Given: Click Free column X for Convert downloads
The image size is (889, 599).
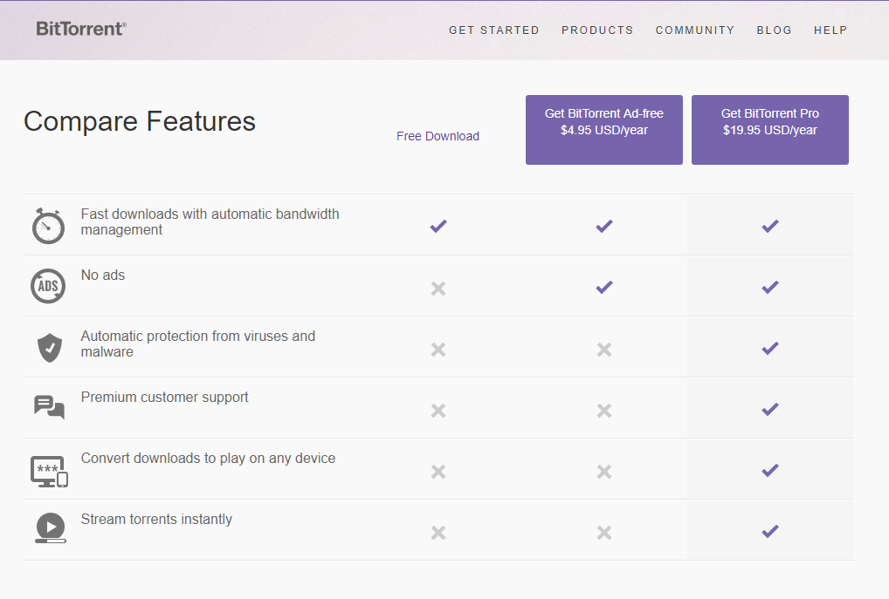Looking at the screenshot, I should (438, 472).
